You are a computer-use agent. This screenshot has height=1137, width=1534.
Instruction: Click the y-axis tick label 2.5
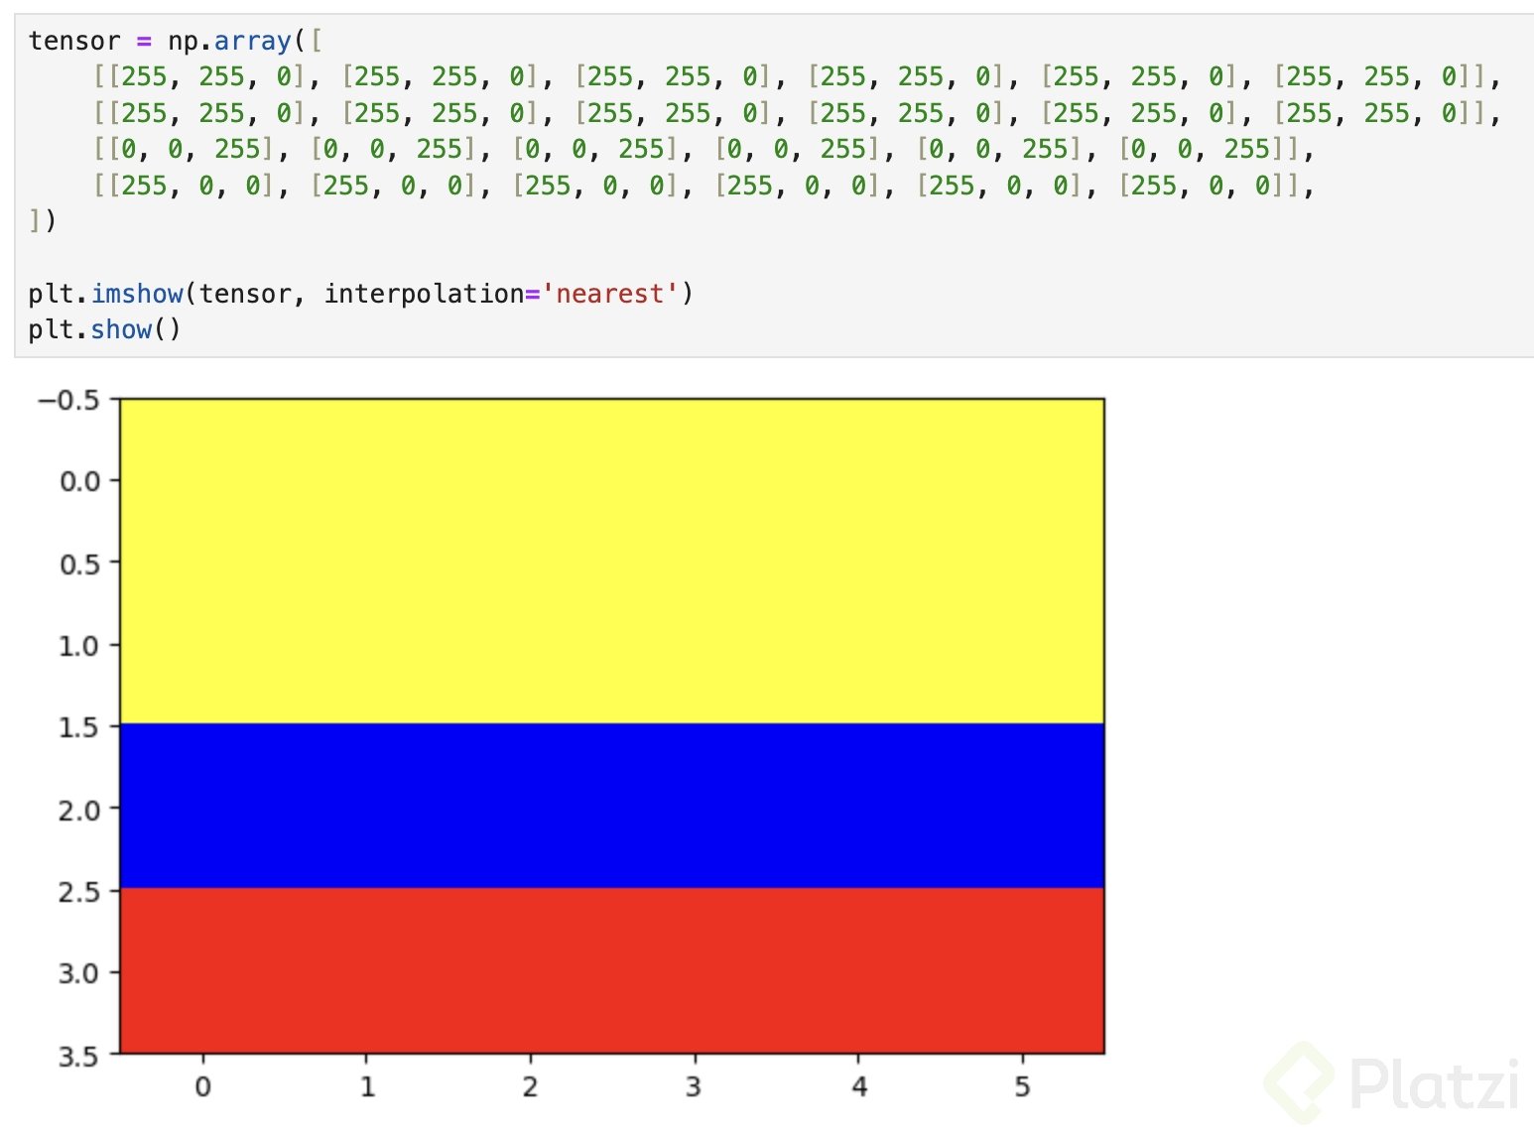click(80, 892)
